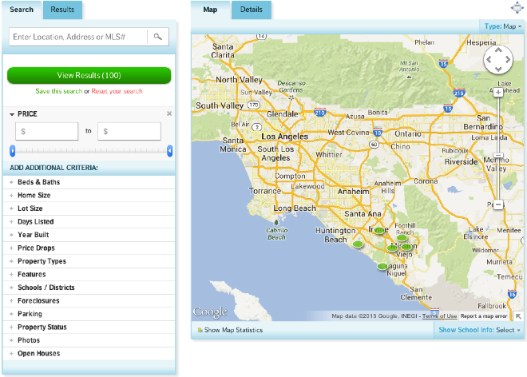Click the location search input field
Viewport: 527px width, 377px height.
click(78, 37)
